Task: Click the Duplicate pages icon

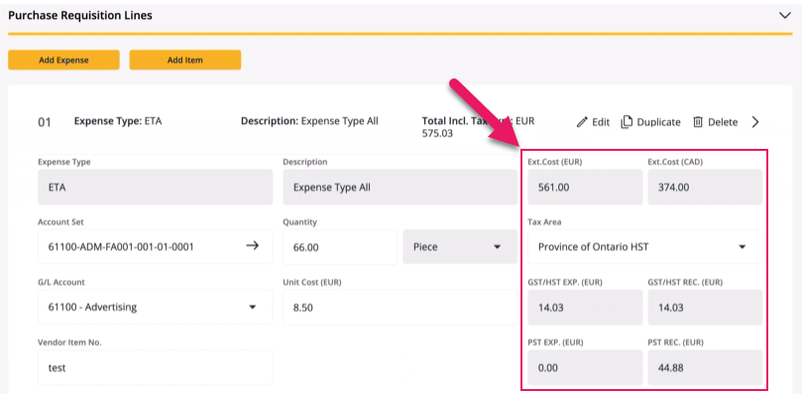Action: tap(627, 122)
